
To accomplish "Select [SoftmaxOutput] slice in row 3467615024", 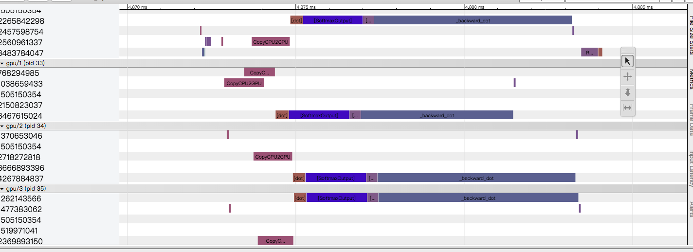I will click(319, 115).
